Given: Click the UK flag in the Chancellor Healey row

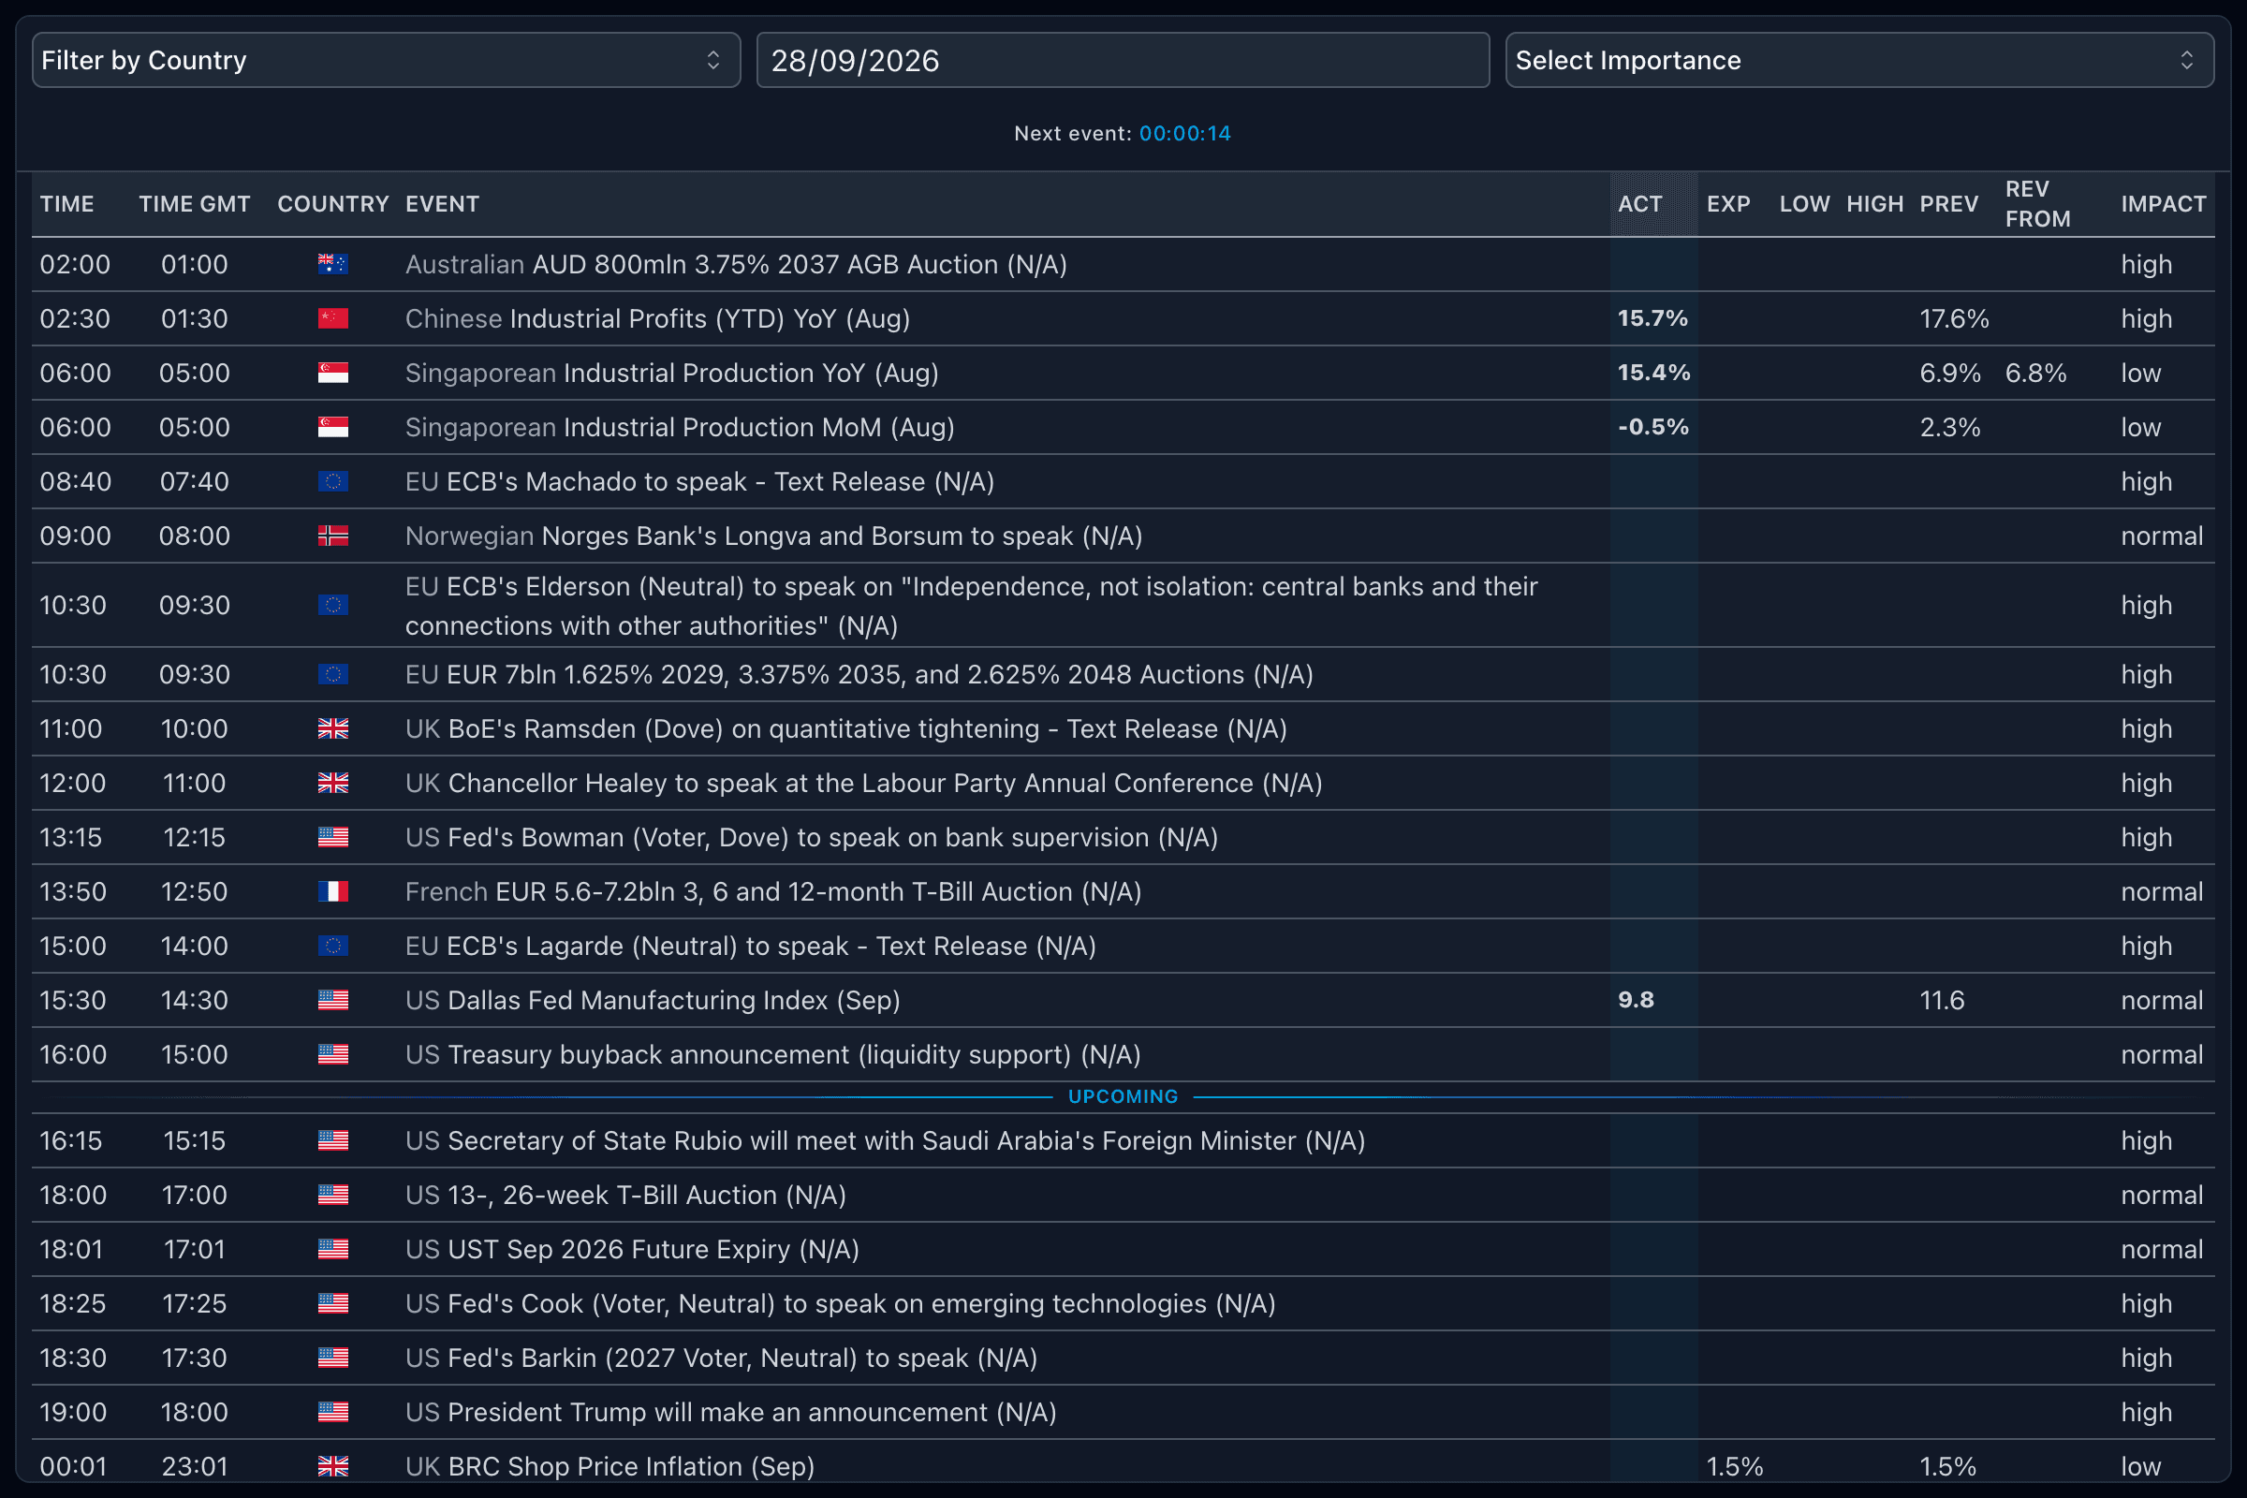Looking at the screenshot, I should (332, 784).
